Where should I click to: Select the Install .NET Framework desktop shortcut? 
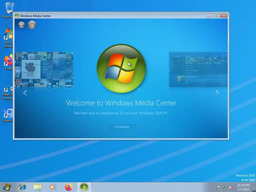coord(7,92)
